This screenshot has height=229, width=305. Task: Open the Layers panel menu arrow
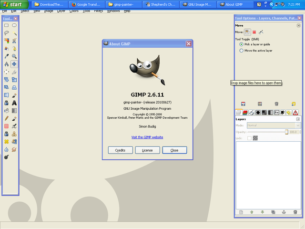(298, 119)
